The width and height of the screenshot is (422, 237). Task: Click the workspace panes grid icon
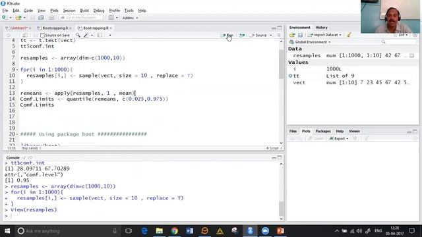tap(111, 18)
